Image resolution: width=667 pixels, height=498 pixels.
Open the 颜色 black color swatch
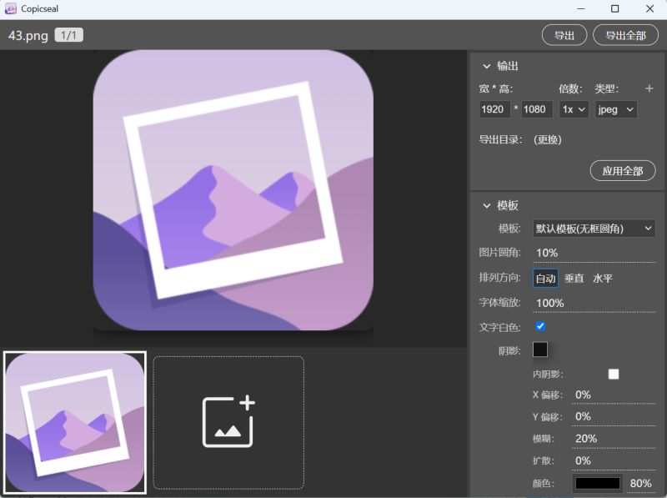click(x=597, y=484)
